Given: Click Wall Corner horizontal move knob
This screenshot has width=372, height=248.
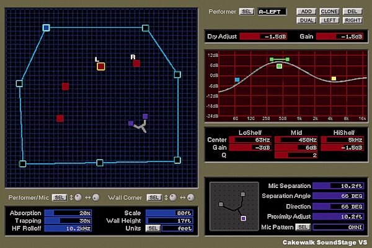Looking at the screenshot, I should 191,197.
